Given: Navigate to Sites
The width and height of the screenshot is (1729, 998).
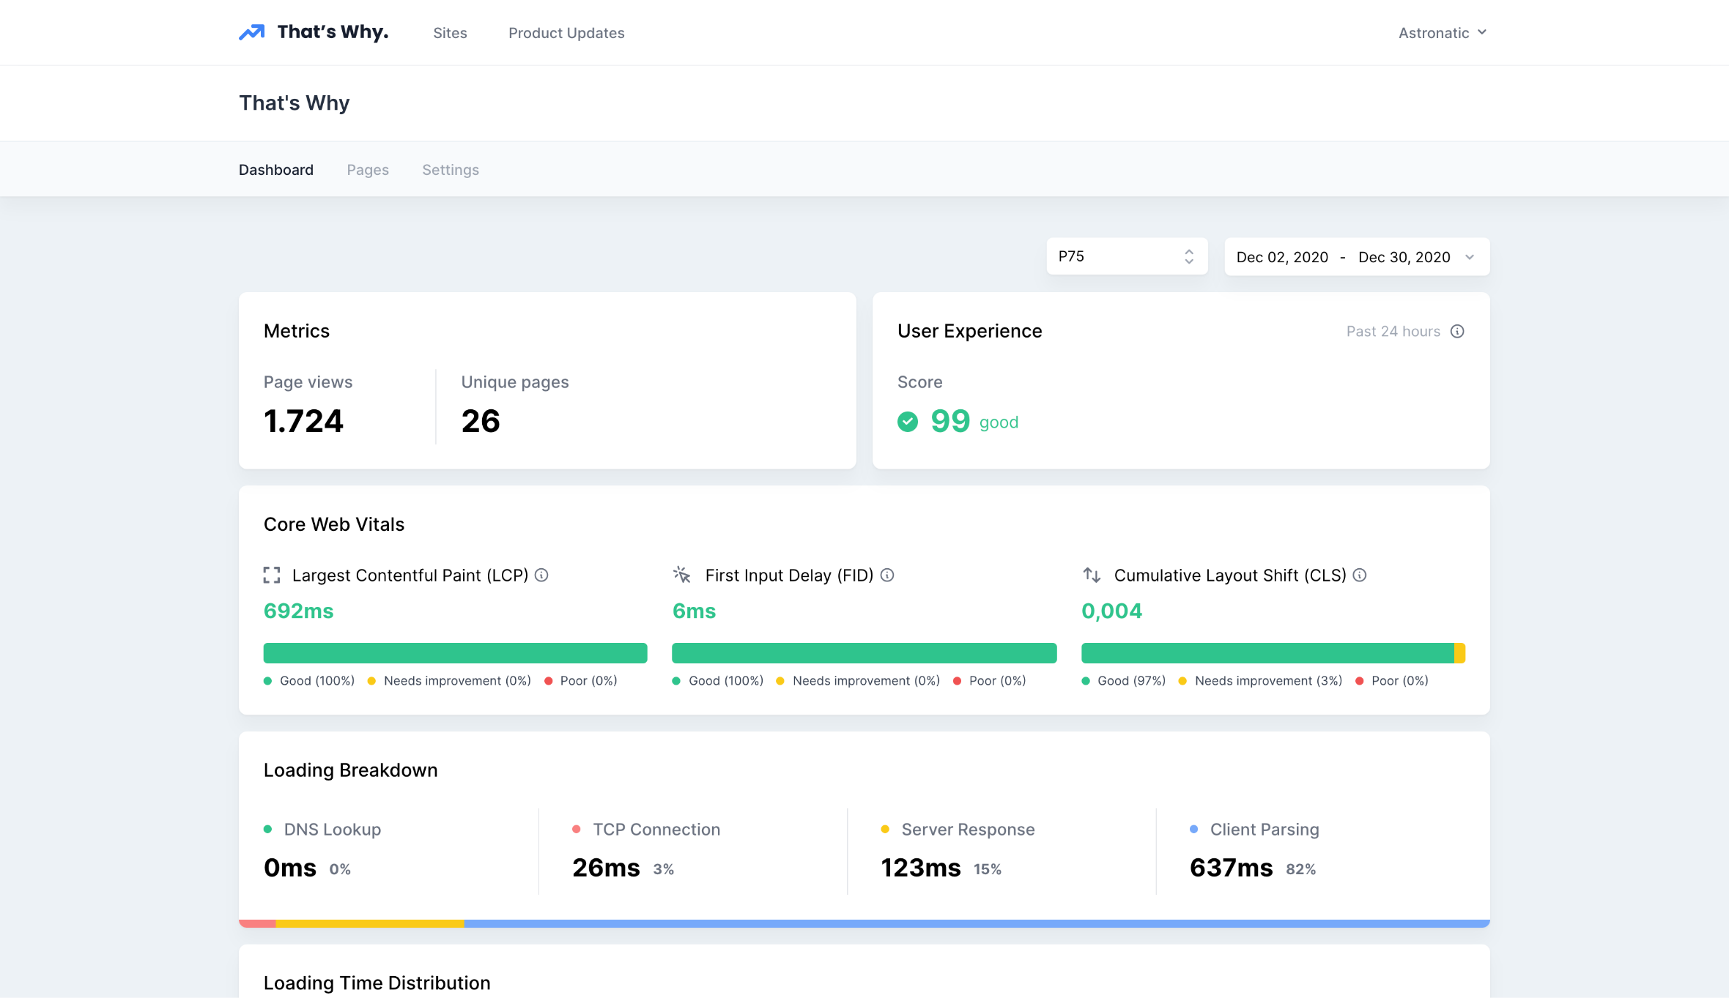Looking at the screenshot, I should (450, 33).
